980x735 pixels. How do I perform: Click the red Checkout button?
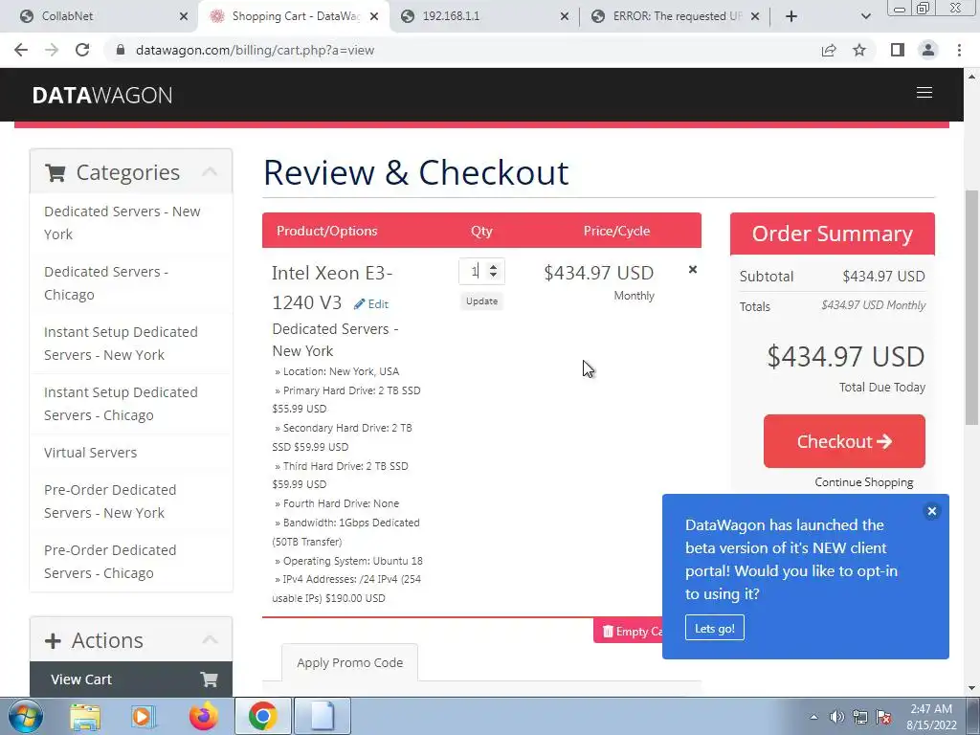(844, 441)
